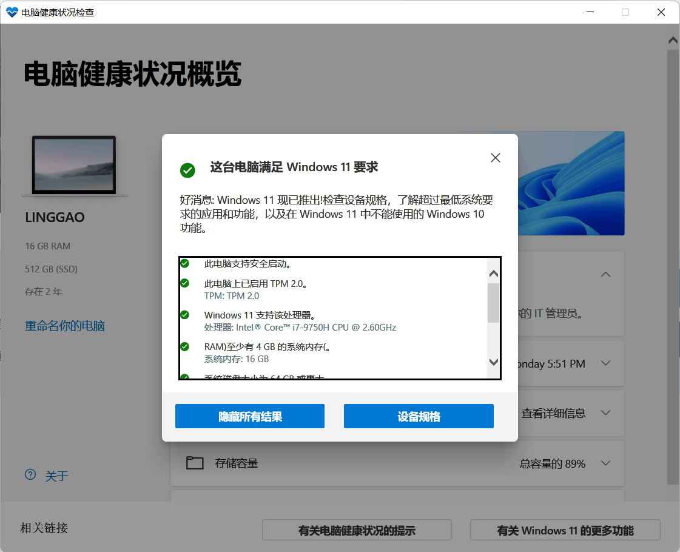Click the 16 GB RAM label
Screen dimensions: 680x552
(x=48, y=246)
